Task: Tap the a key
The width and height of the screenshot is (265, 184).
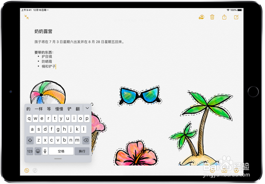Action: point(32,129)
